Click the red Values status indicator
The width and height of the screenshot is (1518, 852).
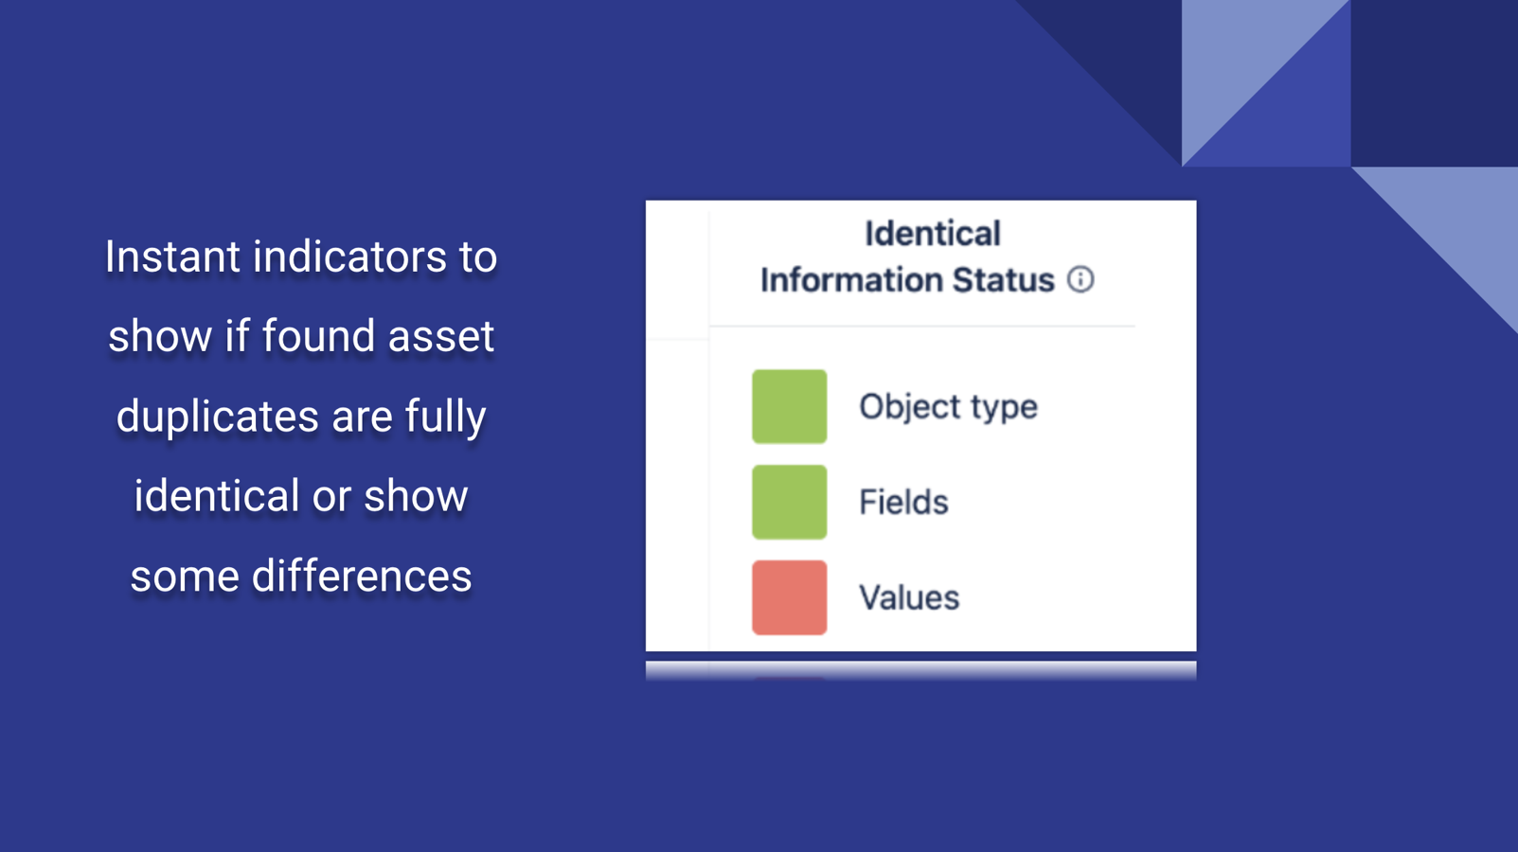789,597
